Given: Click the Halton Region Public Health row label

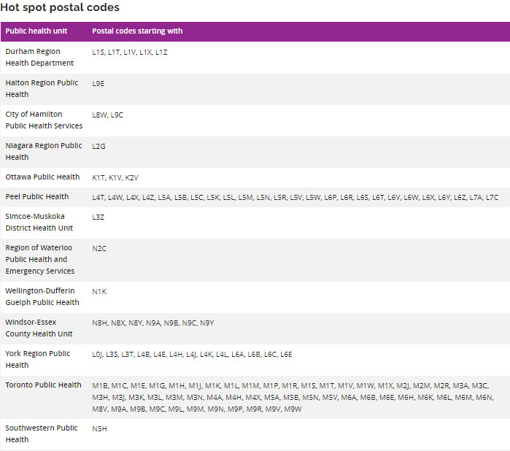Looking at the screenshot, I should pos(42,89).
